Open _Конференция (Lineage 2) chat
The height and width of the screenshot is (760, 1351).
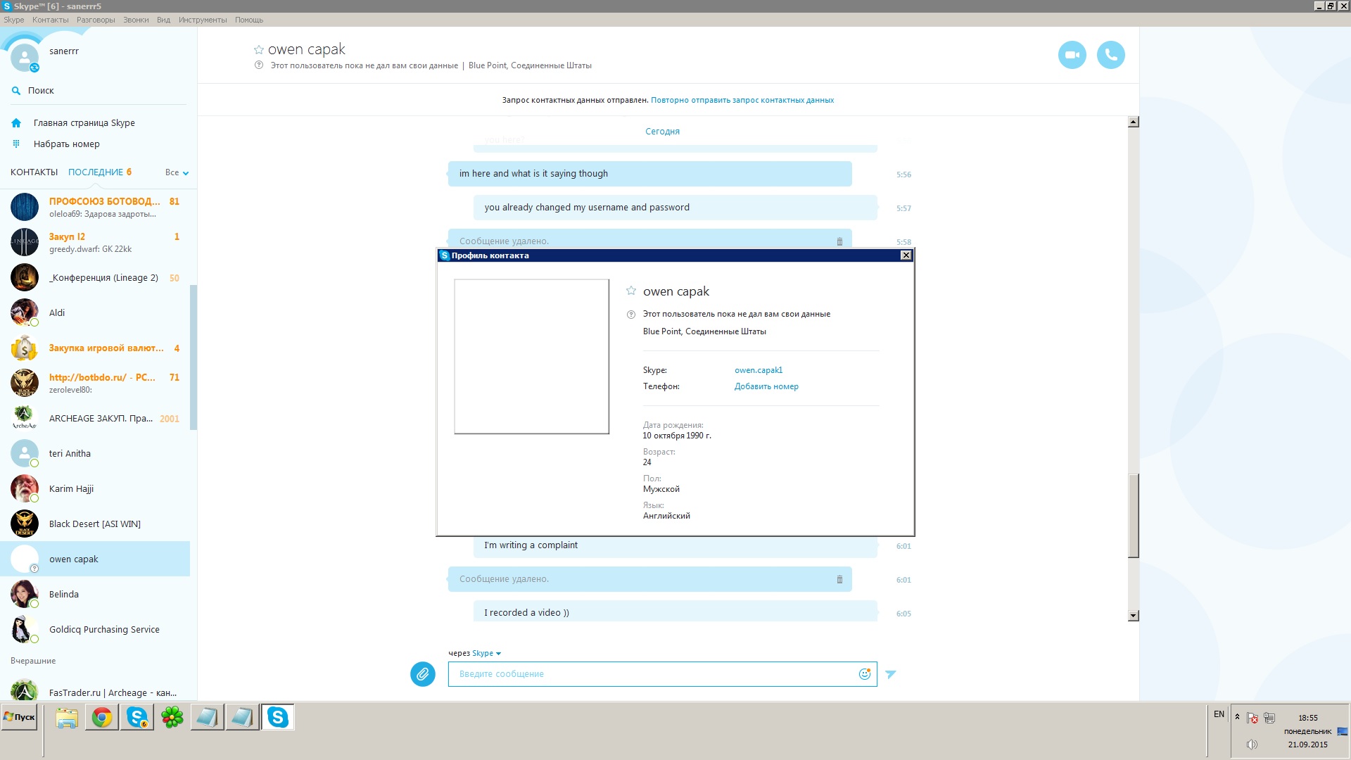tap(95, 277)
